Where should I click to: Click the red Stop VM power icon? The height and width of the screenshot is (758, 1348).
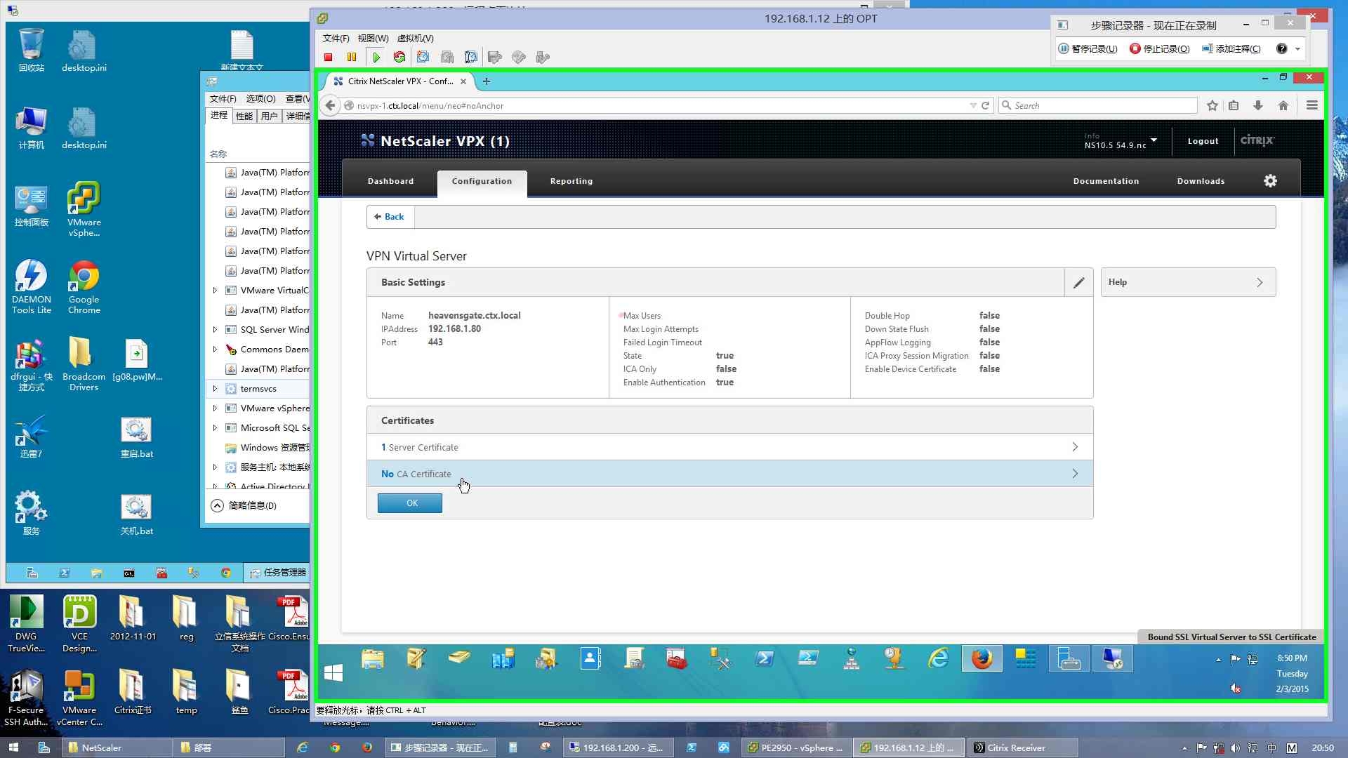pyautogui.click(x=328, y=58)
